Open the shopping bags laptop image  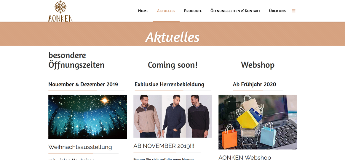pos(258,122)
